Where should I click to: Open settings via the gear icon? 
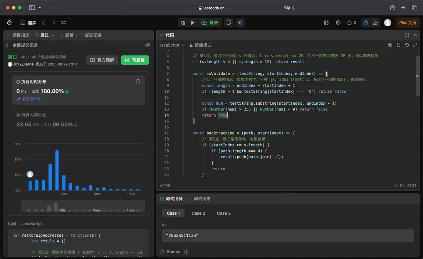[x=338, y=23]
